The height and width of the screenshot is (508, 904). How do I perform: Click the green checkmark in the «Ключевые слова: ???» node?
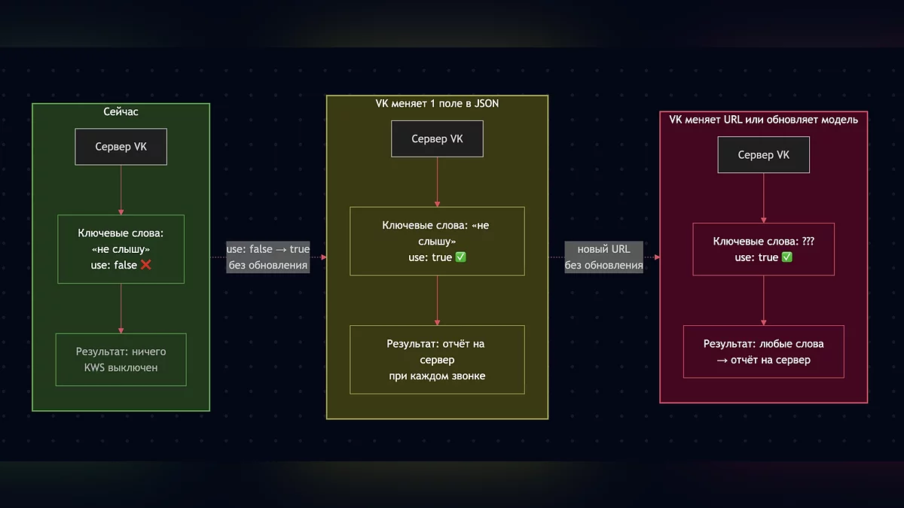click(787, 257)
